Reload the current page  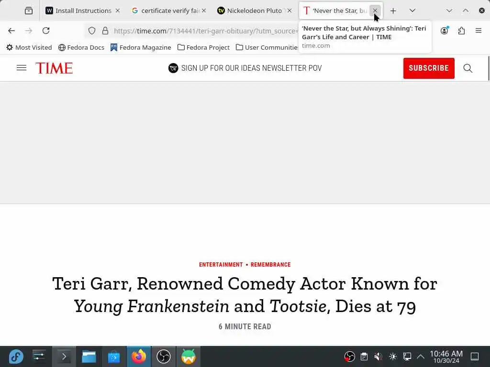coord(46,31)
